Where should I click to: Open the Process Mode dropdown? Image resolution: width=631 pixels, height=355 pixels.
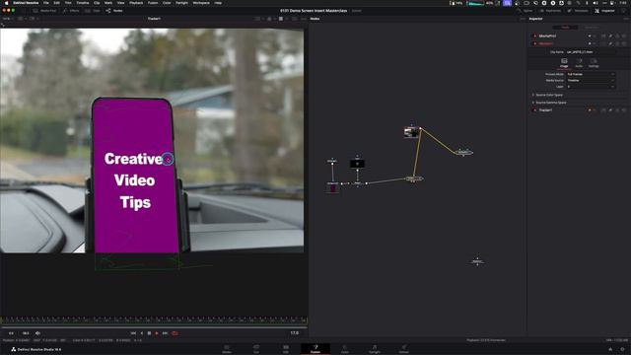click(591, 74)
